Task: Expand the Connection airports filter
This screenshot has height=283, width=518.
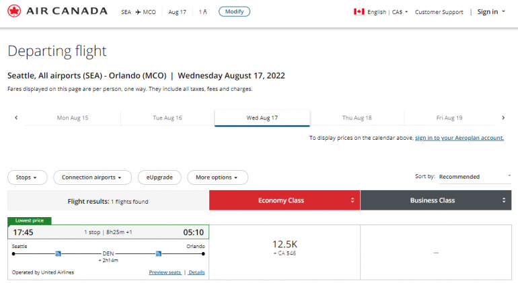Action: 92,177
